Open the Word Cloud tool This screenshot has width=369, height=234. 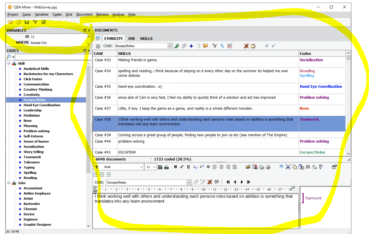point(230,46)
